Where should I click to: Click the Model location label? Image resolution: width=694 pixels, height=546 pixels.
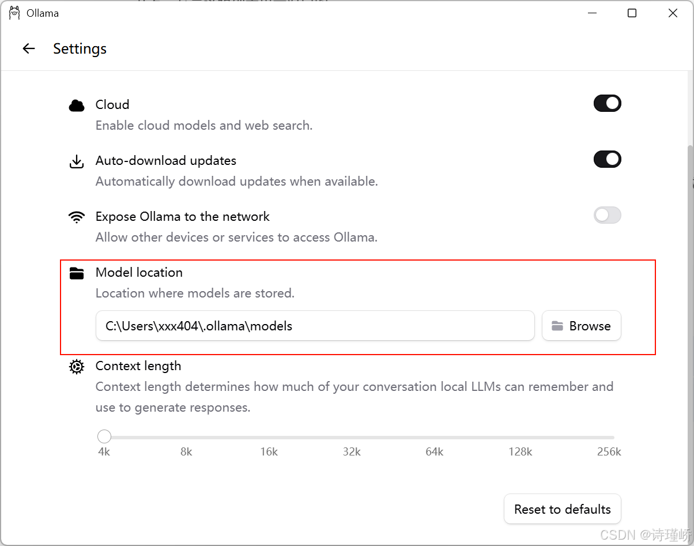(139, 272)
